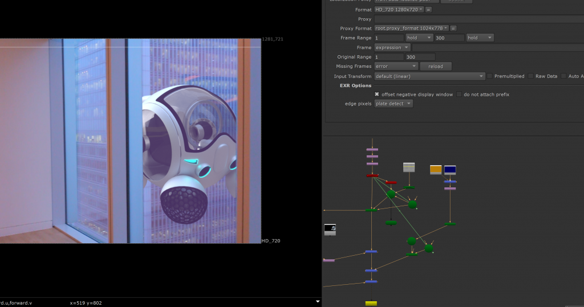Image resolution: width=584 pixels, height=307 pixels.
Task: Enable the Raw Data checkbox
Action: (x=531, y=76)
